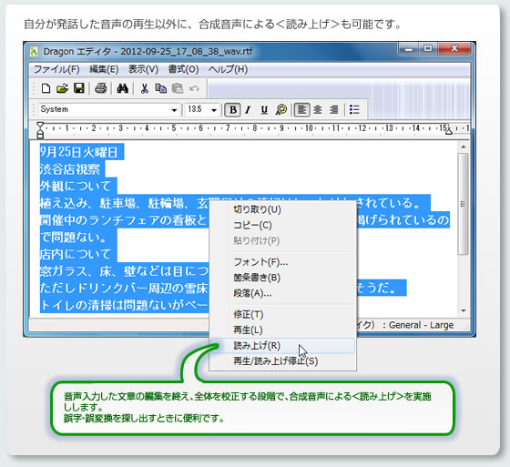510x467 pixels.
Task: Expand the 13.5 font size dropdown
Action: click(214, 110)
